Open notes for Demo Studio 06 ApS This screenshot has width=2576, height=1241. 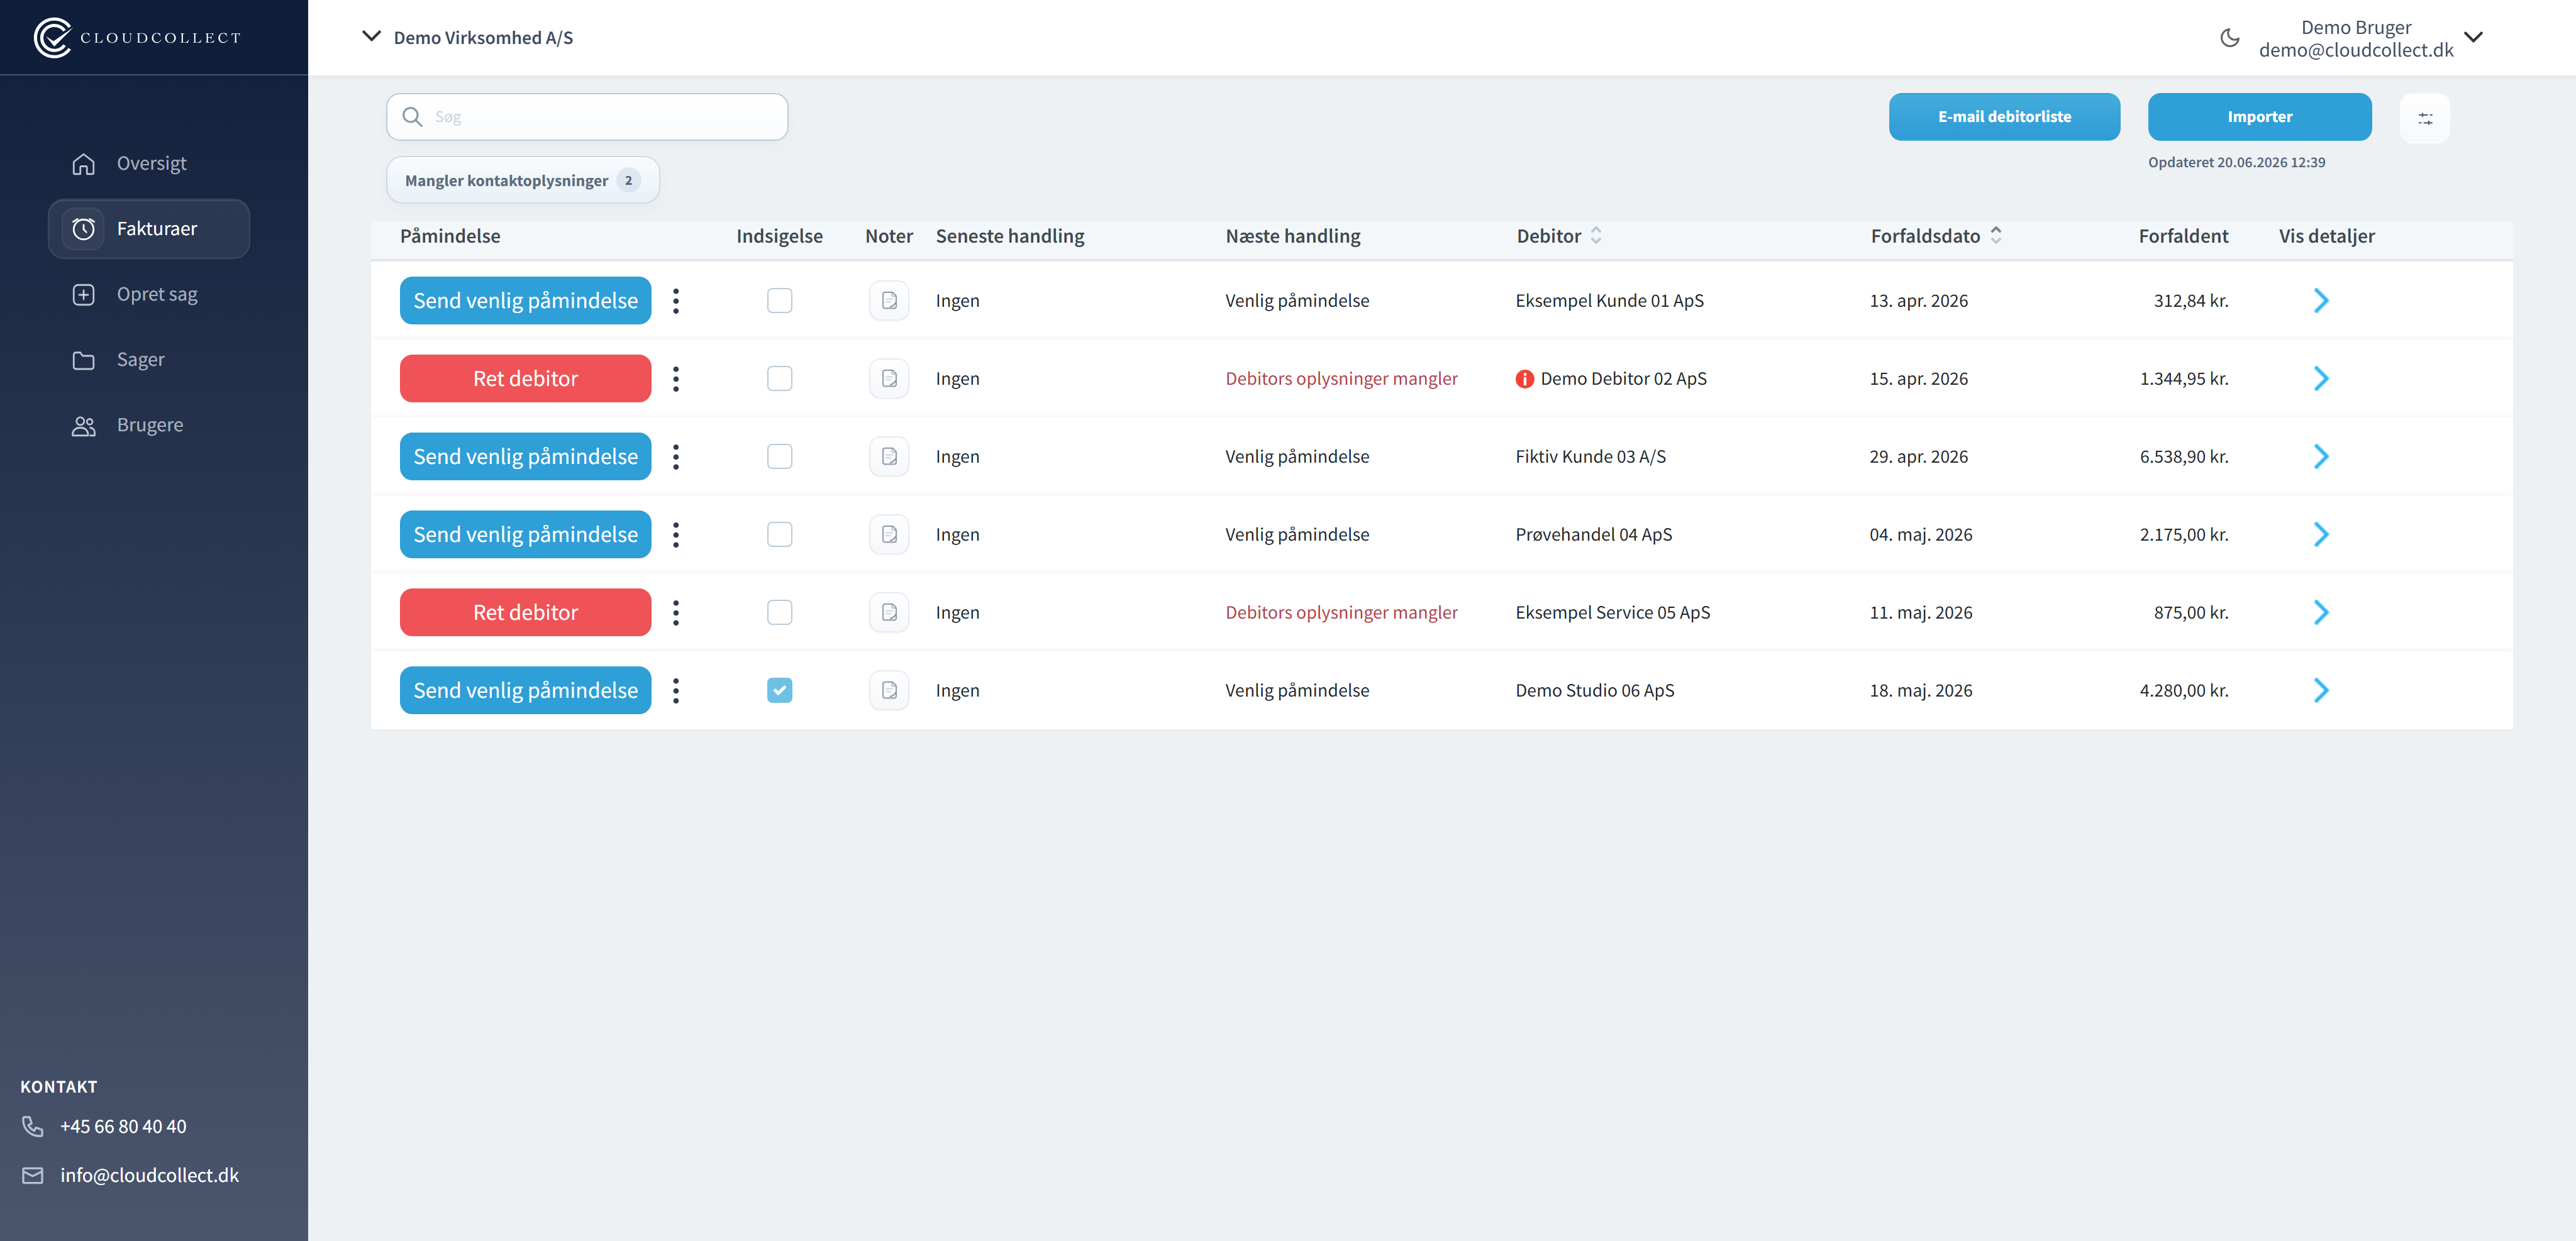(889, 691)
